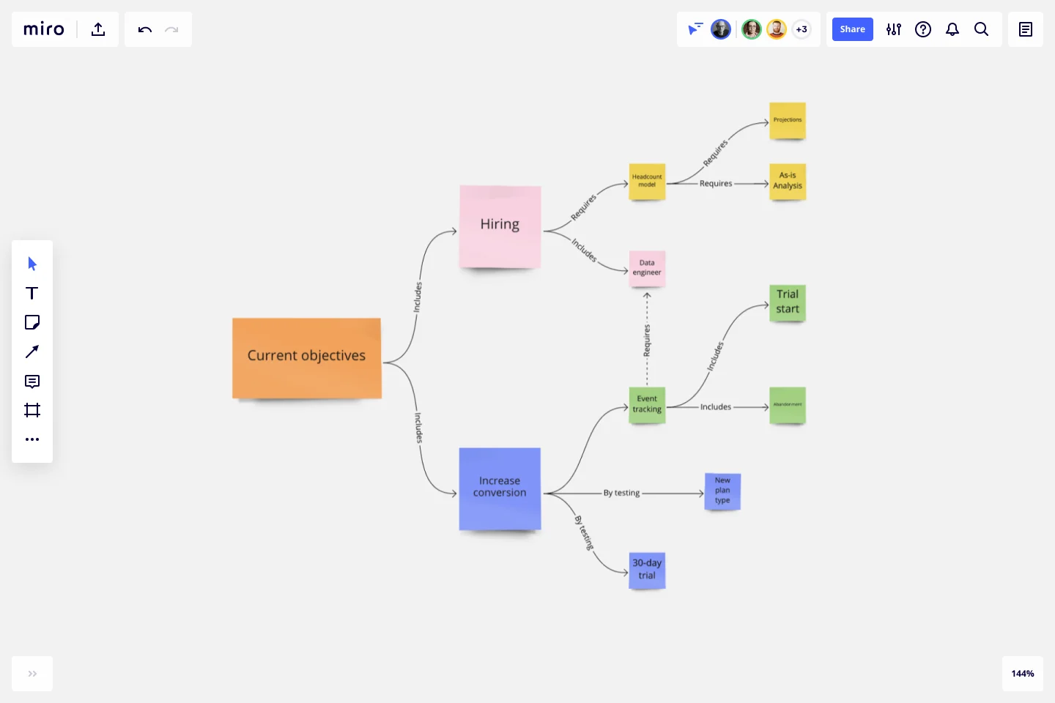Expand the collapsed bottom toolbar
Screen dimensions: 1055x703
[x=32, y=674]
